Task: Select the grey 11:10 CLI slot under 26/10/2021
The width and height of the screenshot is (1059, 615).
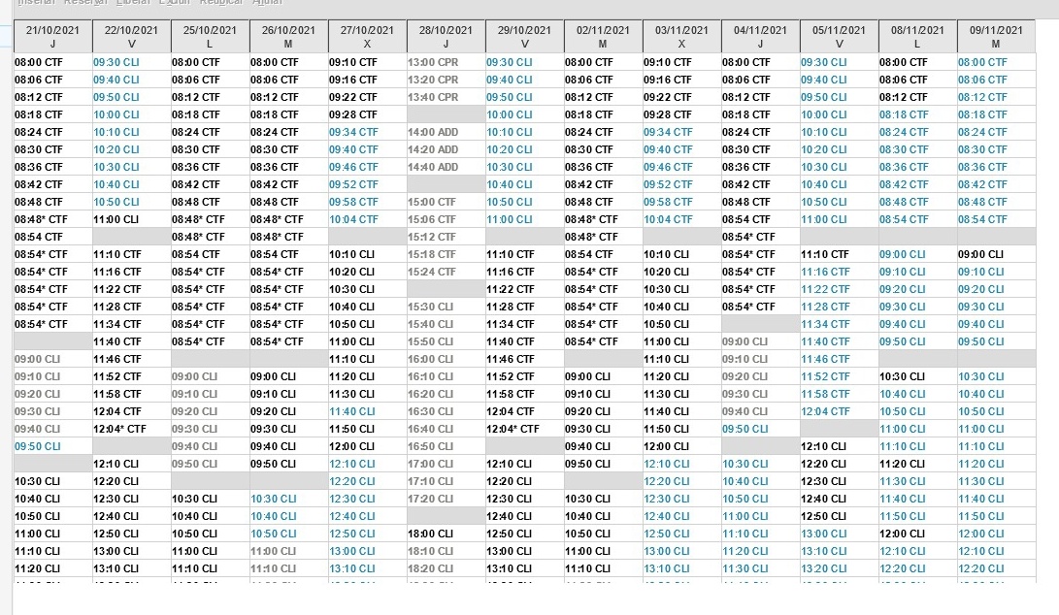Action: 288,568
